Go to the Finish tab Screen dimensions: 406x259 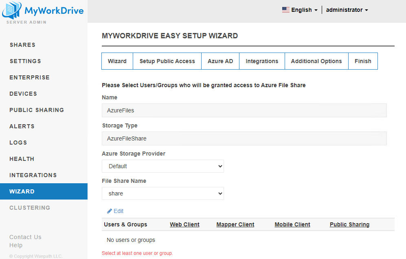(x=363, y=61)
